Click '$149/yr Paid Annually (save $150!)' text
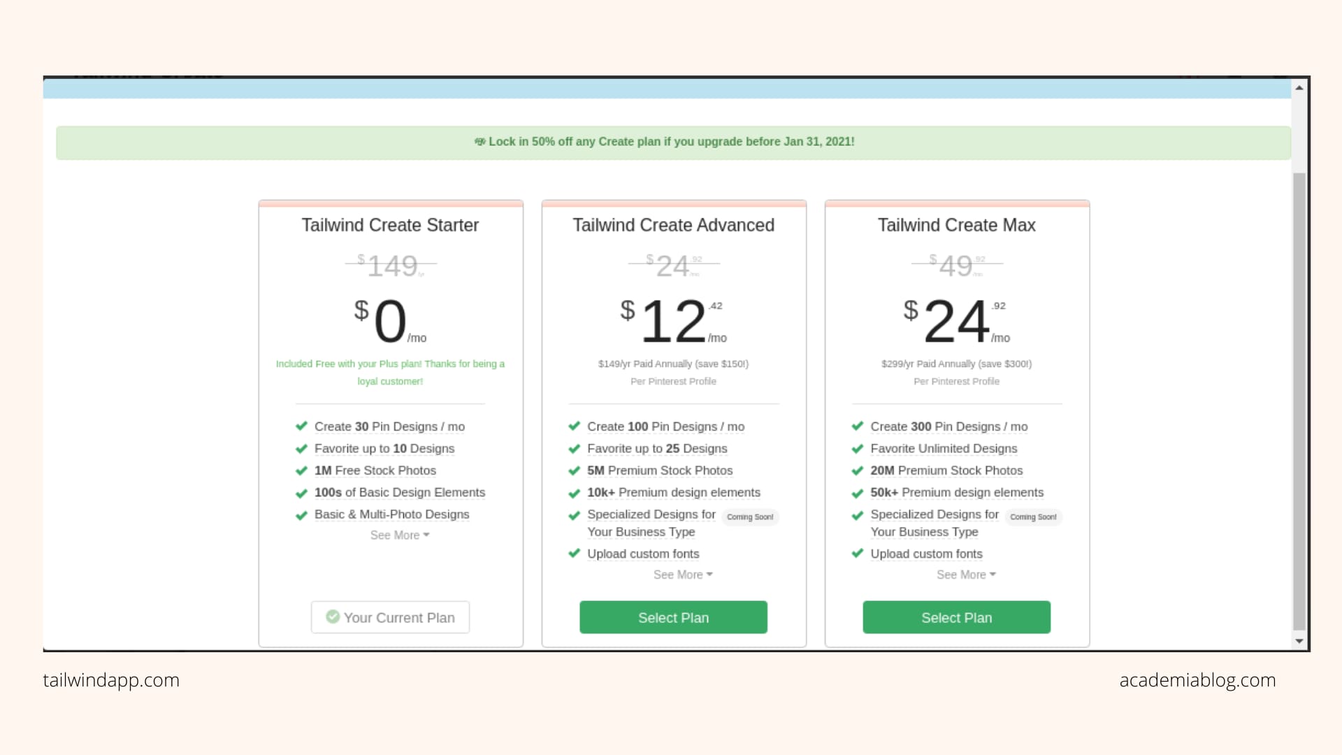 pyautogui.click(x=673, y=364)
